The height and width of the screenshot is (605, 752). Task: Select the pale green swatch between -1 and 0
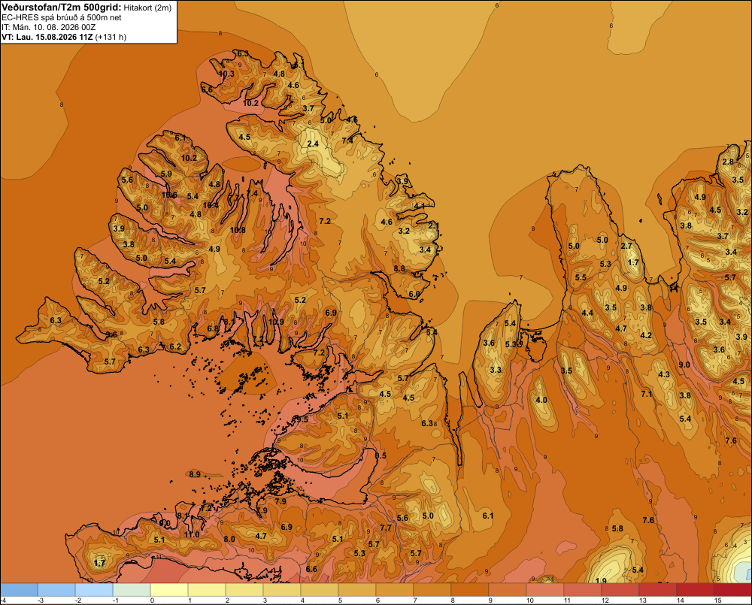coord(132,590)
